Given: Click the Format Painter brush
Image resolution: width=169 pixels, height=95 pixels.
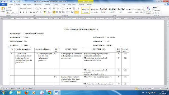Looking at the screenshot, I should pos(7,13).
